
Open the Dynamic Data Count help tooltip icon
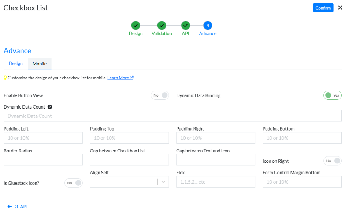[x=50, y=107]
